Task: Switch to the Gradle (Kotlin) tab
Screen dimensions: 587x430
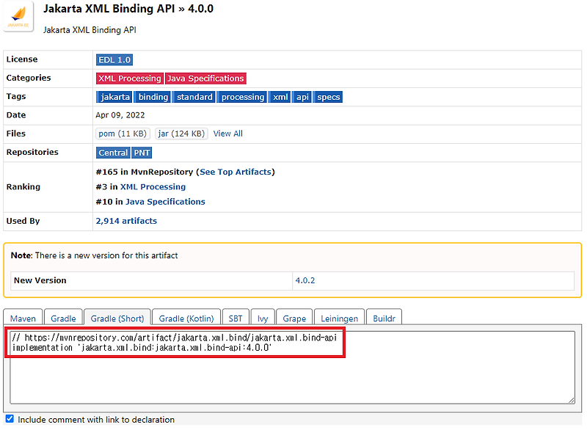Action: [x=186, y=318]
